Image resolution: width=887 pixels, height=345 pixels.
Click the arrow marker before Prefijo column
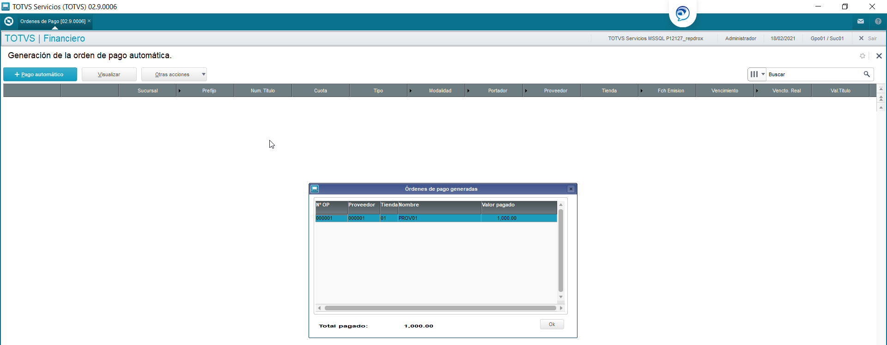(180, 91)
